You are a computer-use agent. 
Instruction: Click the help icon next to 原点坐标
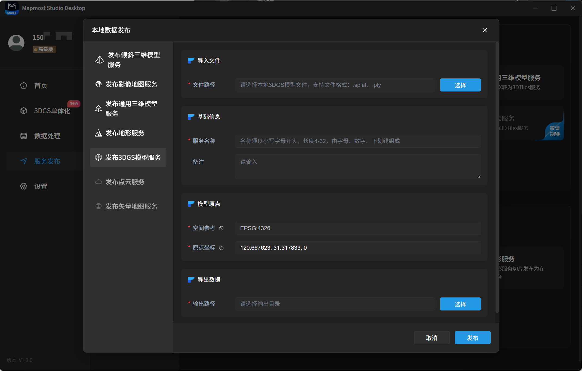coord(221,248)
